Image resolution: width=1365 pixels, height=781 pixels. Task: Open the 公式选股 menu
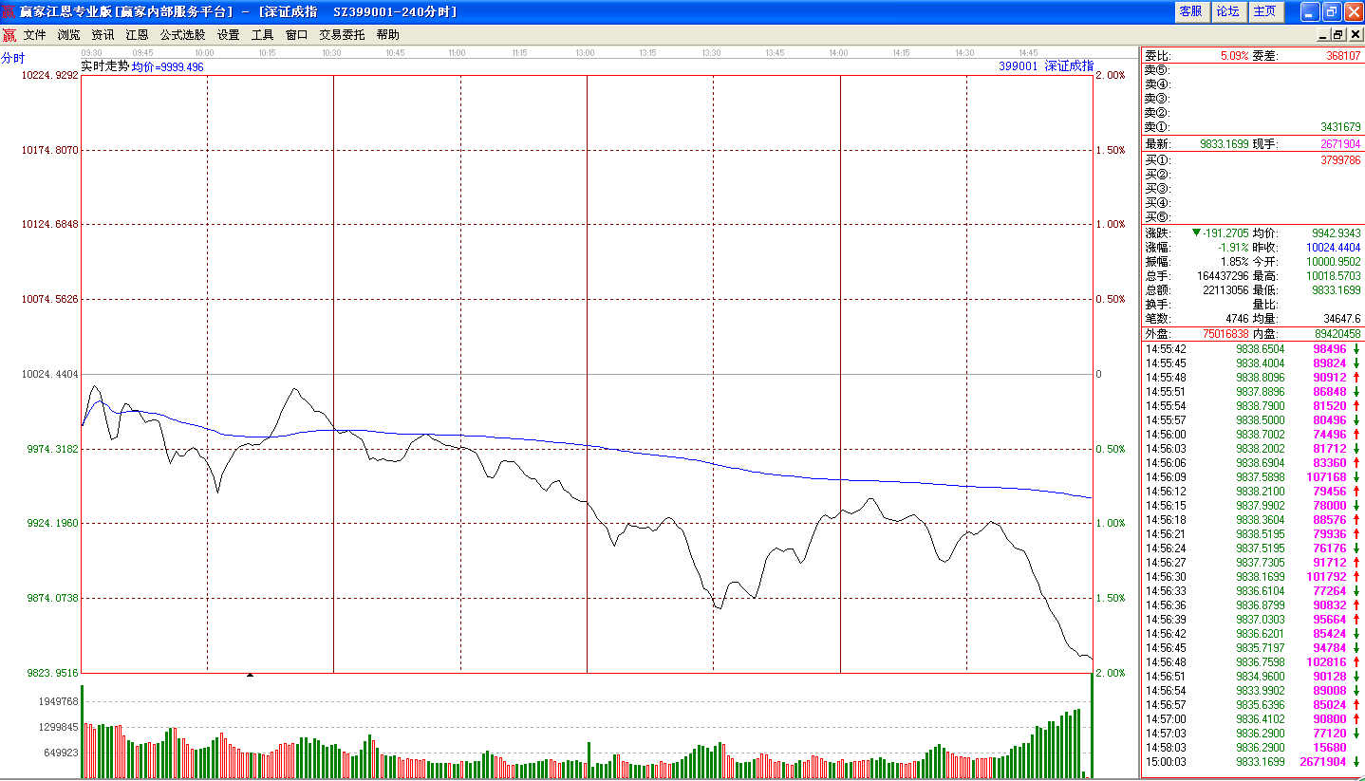[x=182, y=35]
